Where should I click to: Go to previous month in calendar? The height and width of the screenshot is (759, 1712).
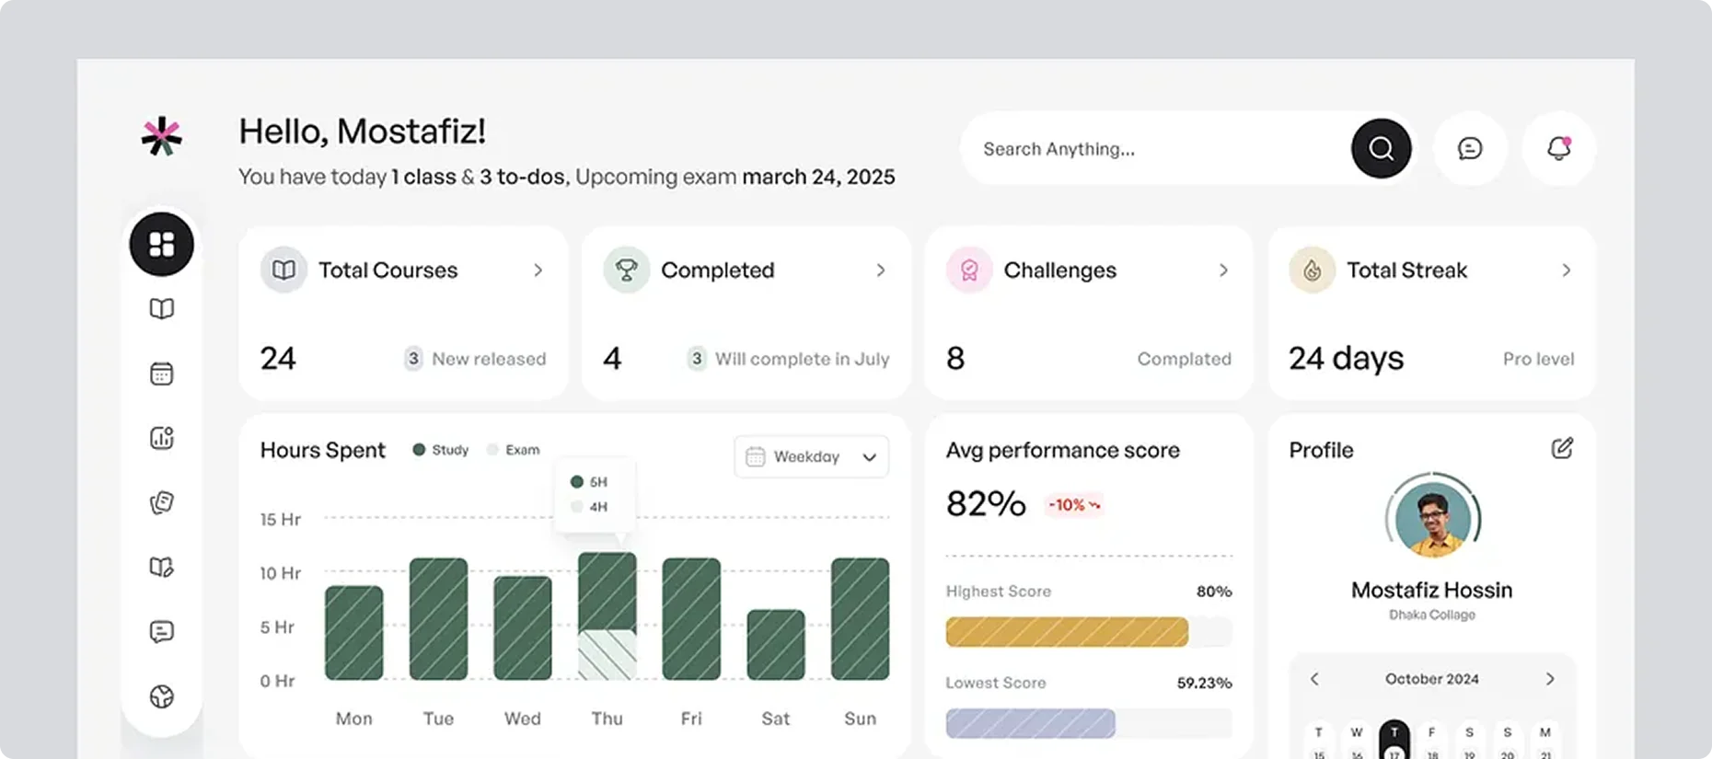coord(1314,679)
